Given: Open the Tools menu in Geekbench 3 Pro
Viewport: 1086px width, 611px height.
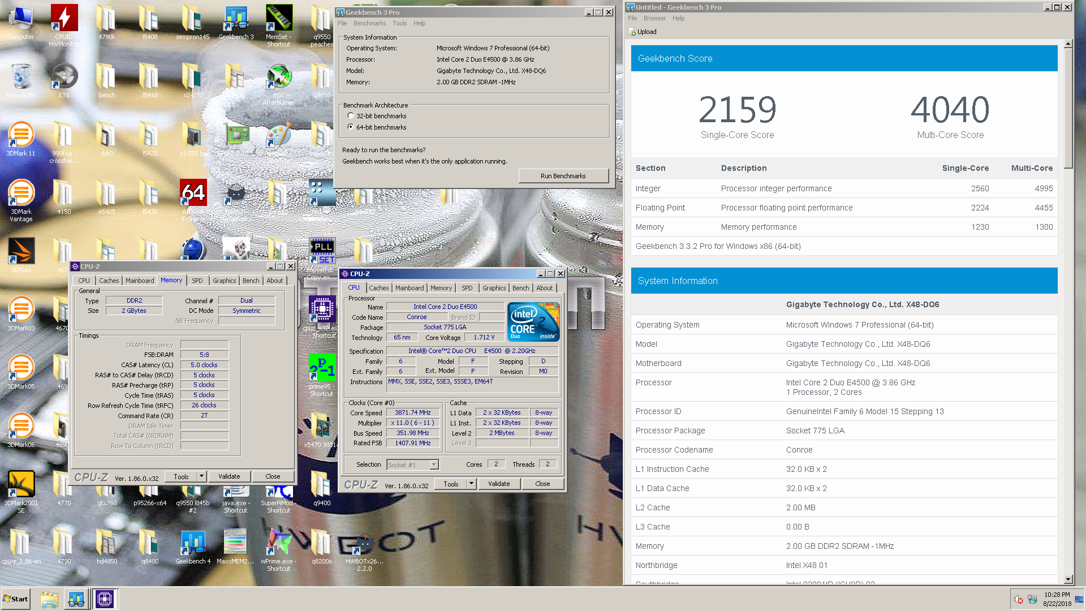Looking at the screenshot, I should (400, 23).
